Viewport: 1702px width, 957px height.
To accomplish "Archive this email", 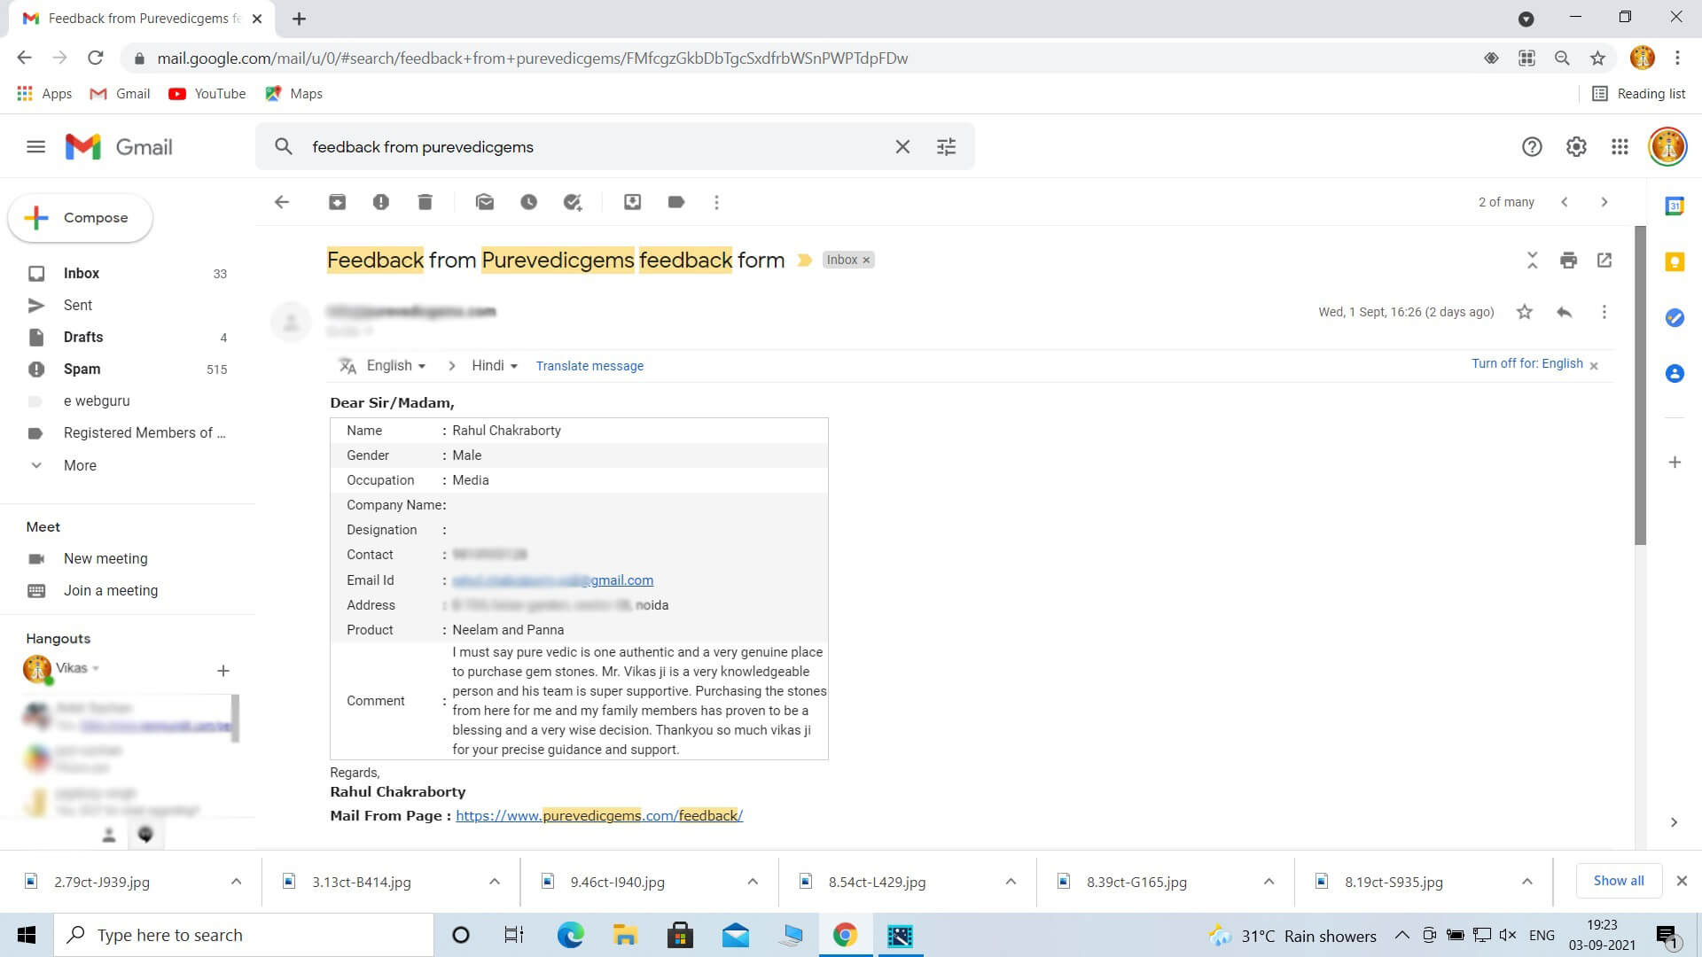I will (337, 202).
